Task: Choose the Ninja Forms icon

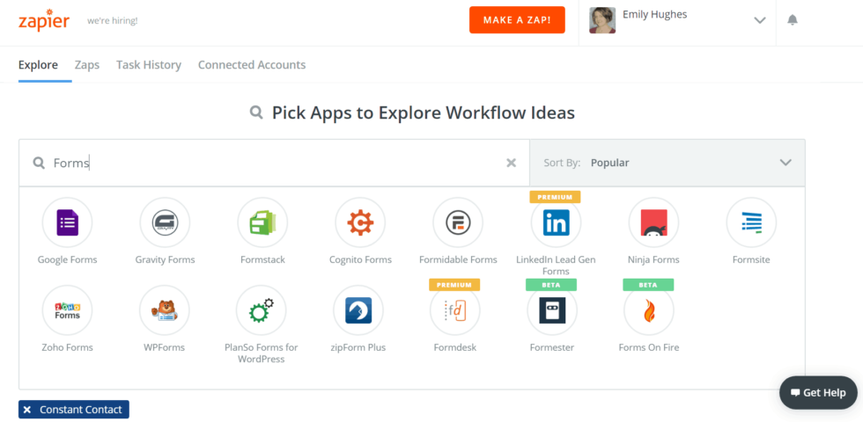Action: [x=653, y=222]
